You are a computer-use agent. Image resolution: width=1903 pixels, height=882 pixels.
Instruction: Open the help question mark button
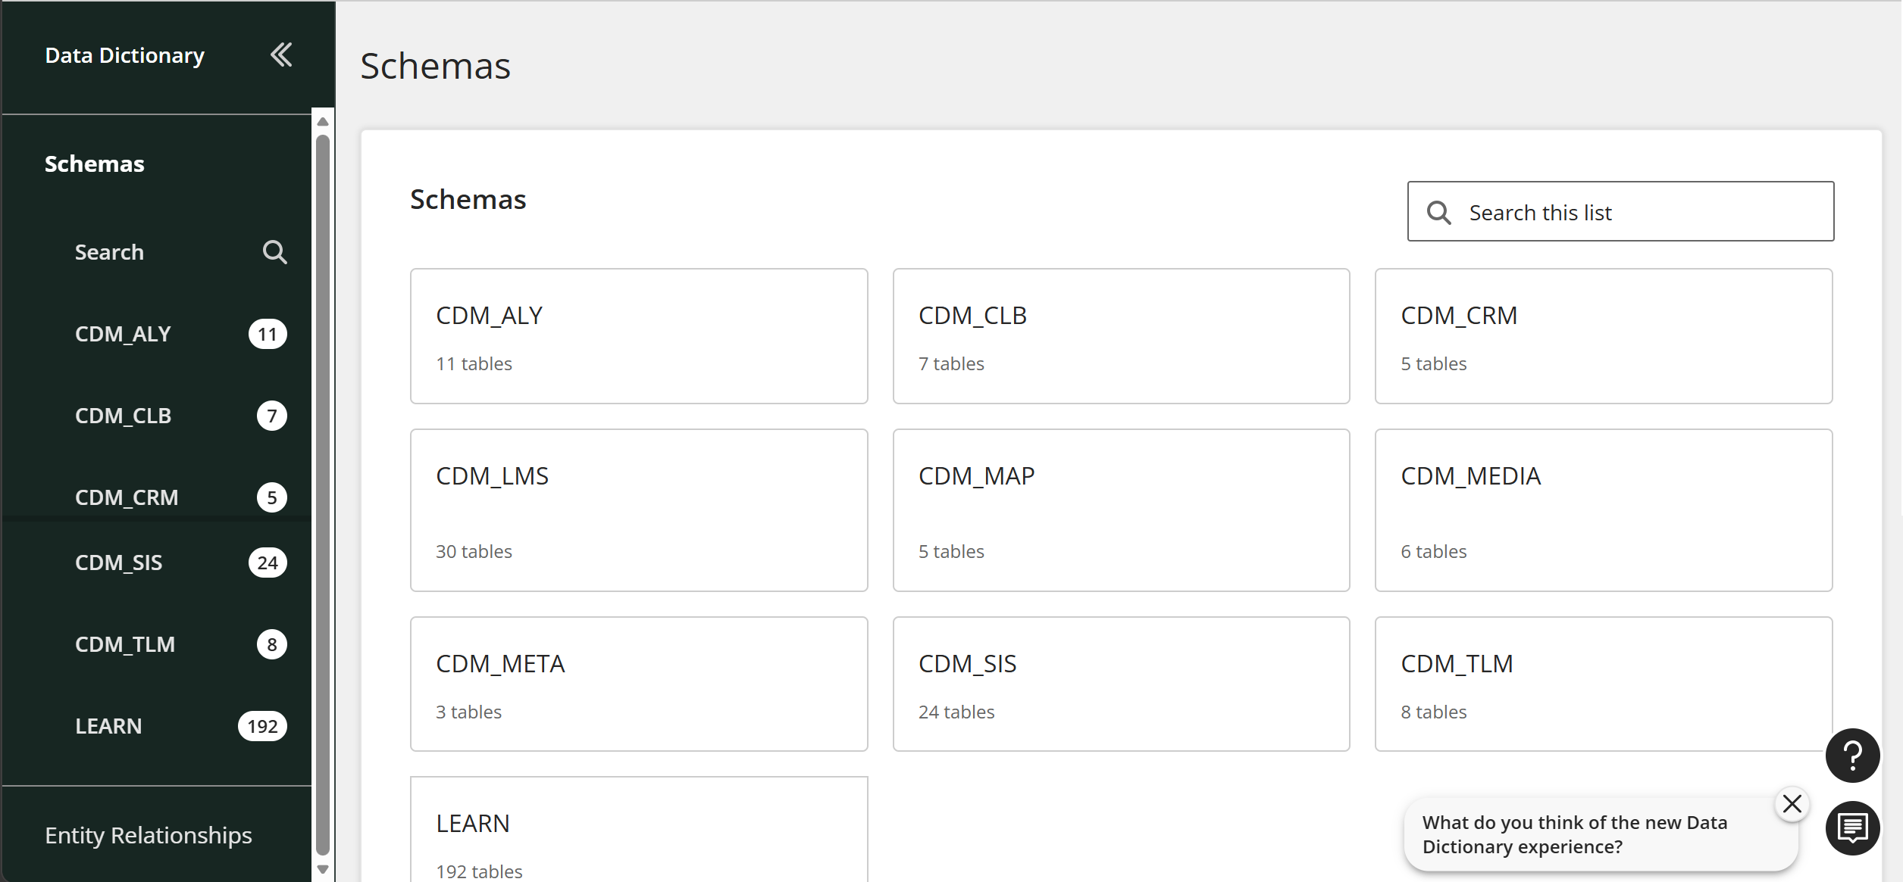(x=1852, y=755)
